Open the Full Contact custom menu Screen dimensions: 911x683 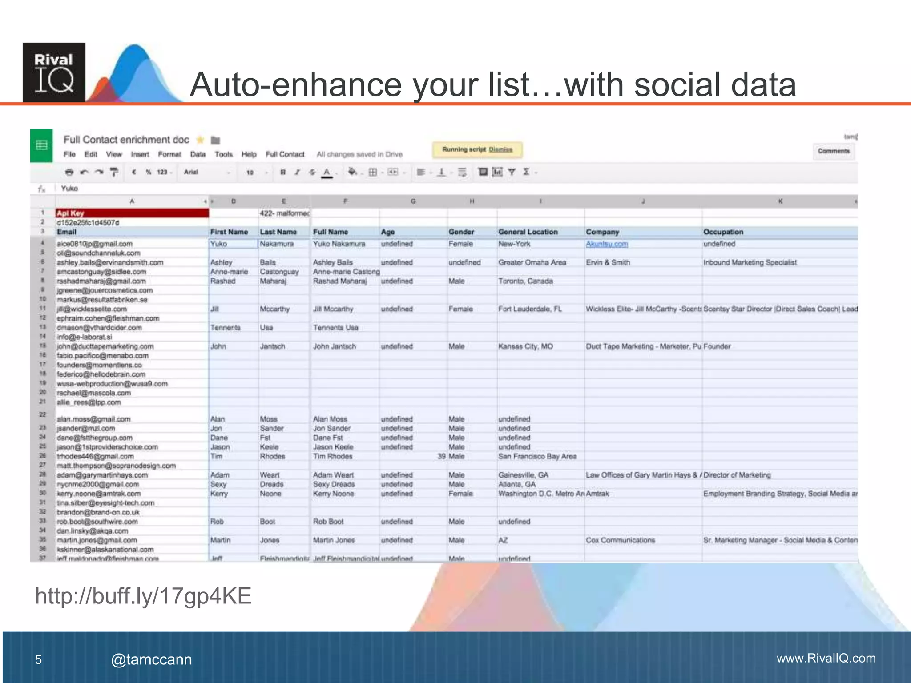point(285,154)
